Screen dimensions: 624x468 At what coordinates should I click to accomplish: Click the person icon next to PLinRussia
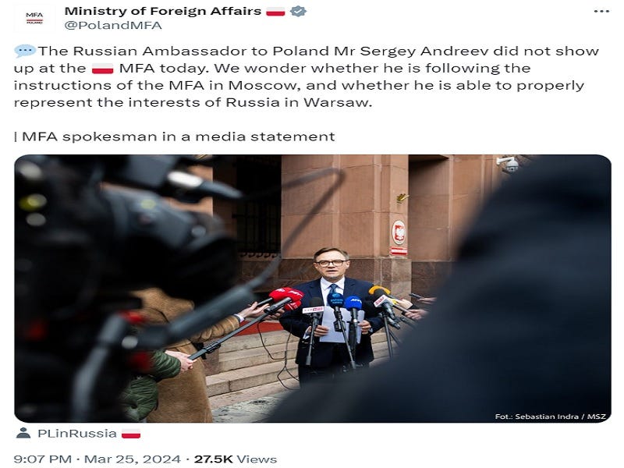[23, 433]
